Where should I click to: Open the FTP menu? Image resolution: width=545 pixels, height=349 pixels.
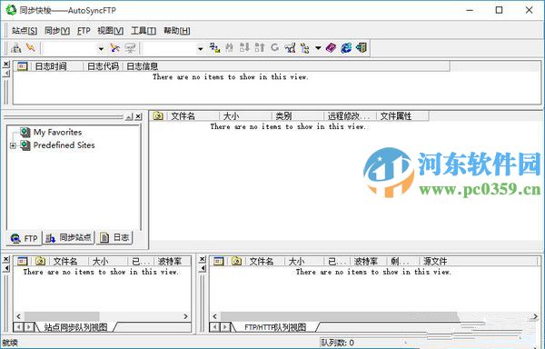84,31
